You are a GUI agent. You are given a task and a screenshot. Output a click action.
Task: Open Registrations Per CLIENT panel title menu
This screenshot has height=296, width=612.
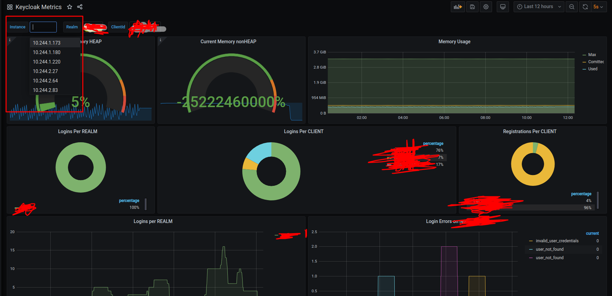(530, 131)
